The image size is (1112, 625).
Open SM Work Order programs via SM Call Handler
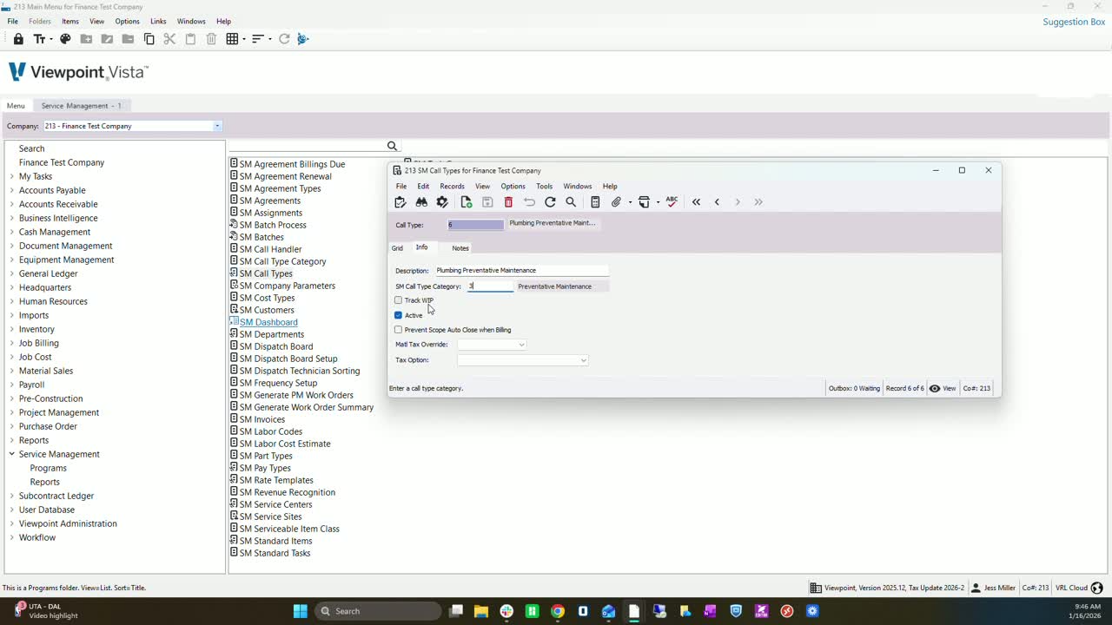271,249
